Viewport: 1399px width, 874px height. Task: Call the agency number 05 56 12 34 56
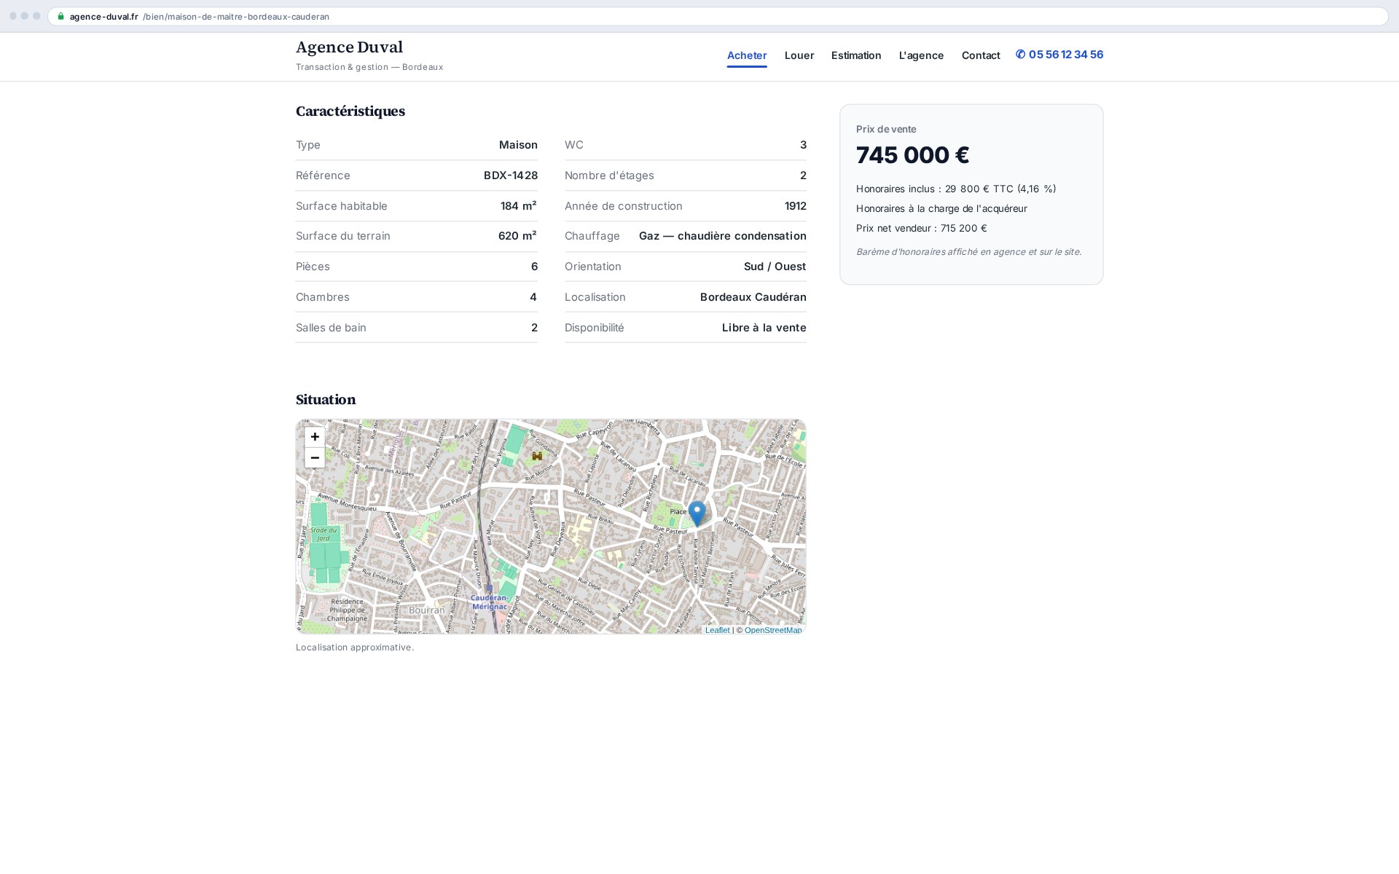tap(1059, 55)
